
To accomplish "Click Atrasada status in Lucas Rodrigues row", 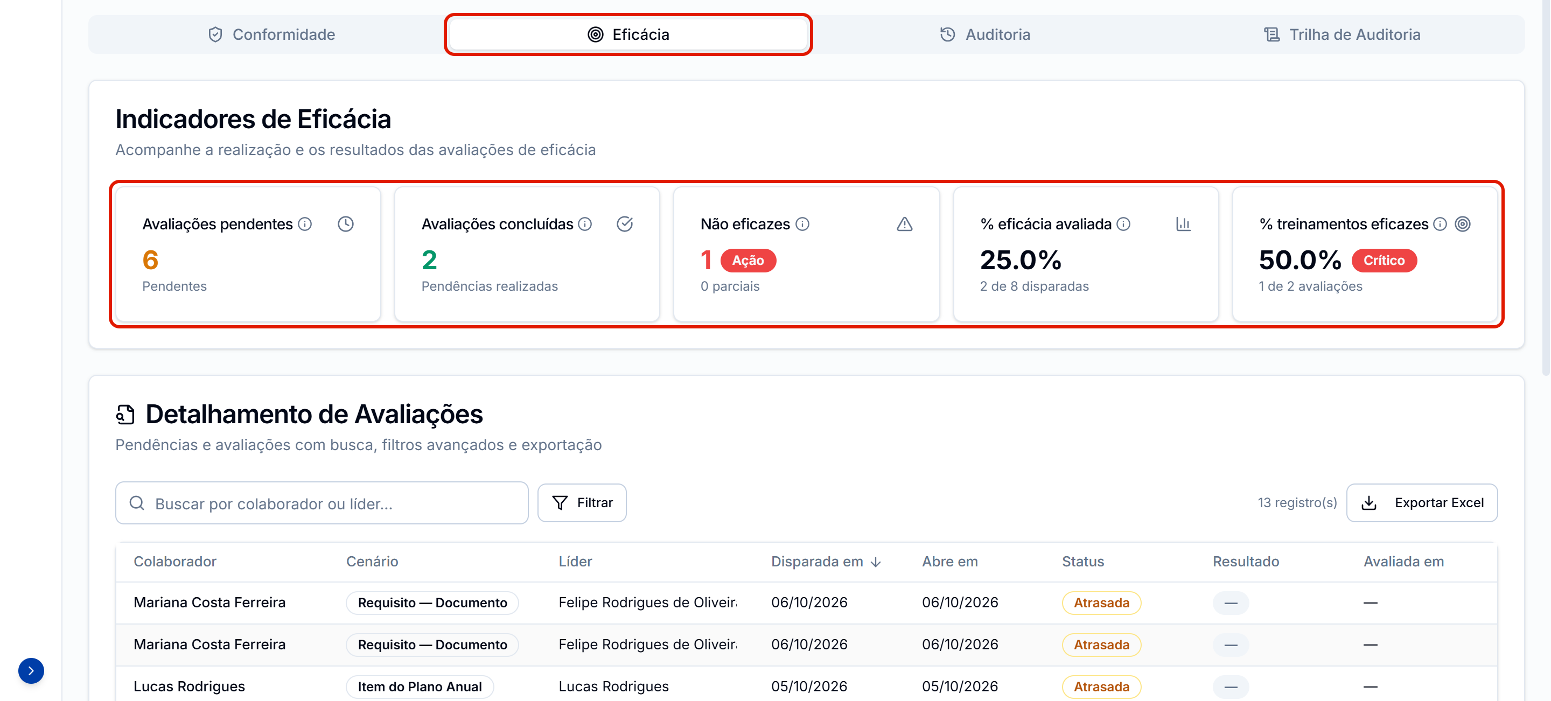I will (x=1101, y=686).
